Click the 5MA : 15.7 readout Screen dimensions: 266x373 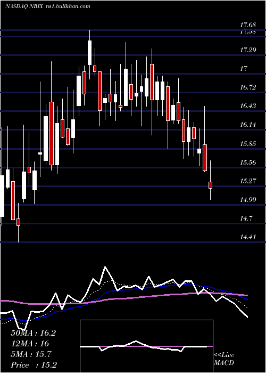(x=31, y=354)
